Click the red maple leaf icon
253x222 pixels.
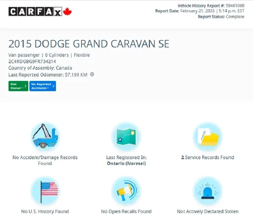click(67, 11)
